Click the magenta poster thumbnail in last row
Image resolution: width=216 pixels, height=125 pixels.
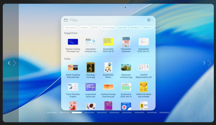point(108,106)
